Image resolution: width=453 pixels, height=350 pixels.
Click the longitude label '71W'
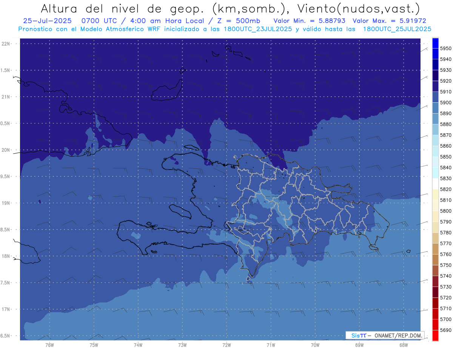(x=271, y=345)
